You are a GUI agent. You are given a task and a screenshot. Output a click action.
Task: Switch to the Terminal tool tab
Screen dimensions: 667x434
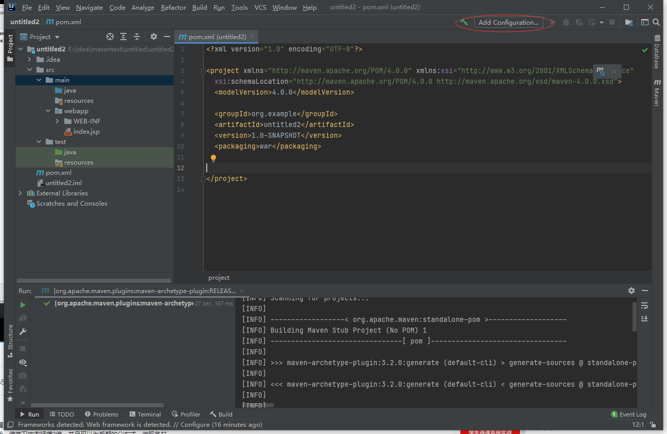[x=145, y=414]
